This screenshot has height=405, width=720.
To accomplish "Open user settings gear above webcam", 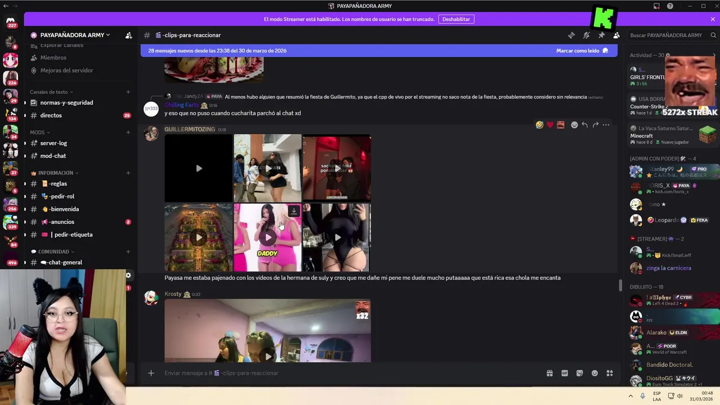I will point(128,275).
